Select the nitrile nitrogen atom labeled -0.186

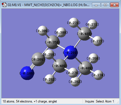tap(27, 73)
